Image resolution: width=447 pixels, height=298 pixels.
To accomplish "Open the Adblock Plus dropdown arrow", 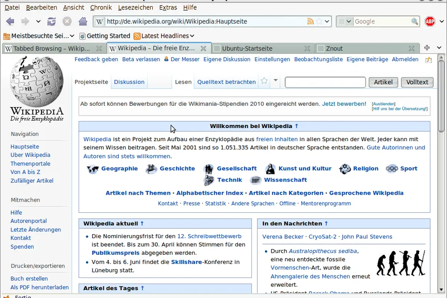I will 441,21.
